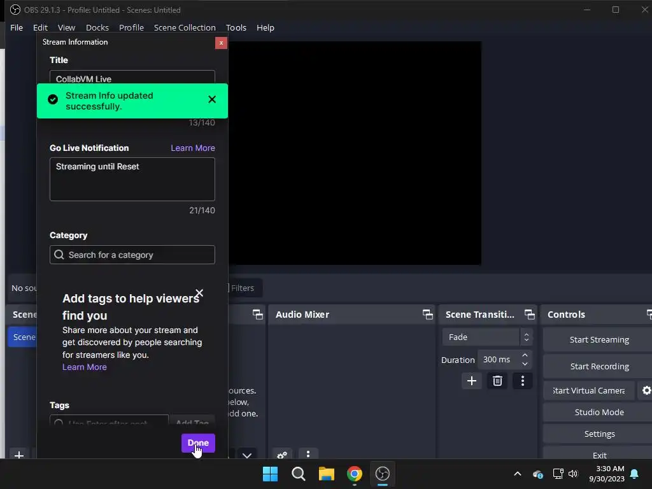Click Start Recording

point(599,366)
